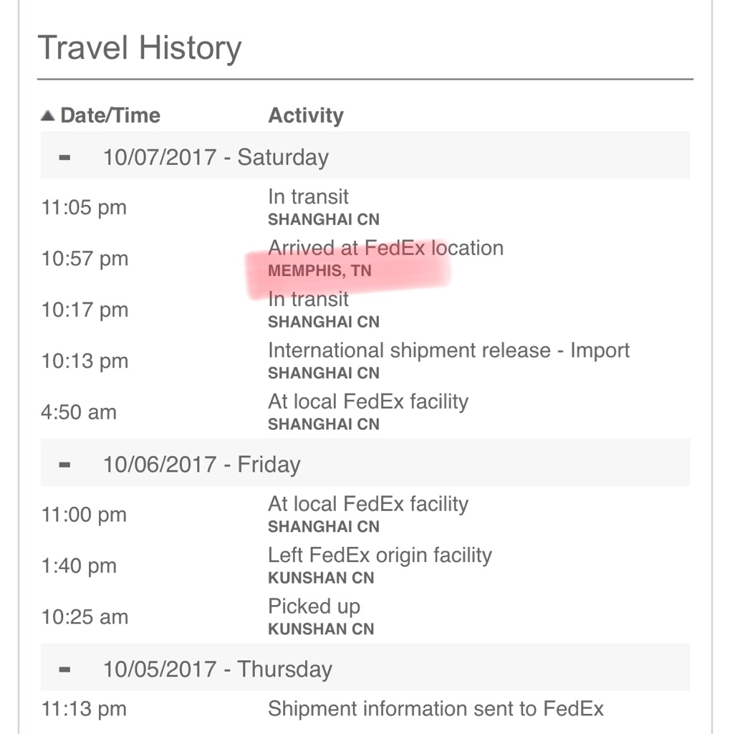Select the Left FedEx origin facility entry
Screen dimensions: 730x734
[365, 566]
